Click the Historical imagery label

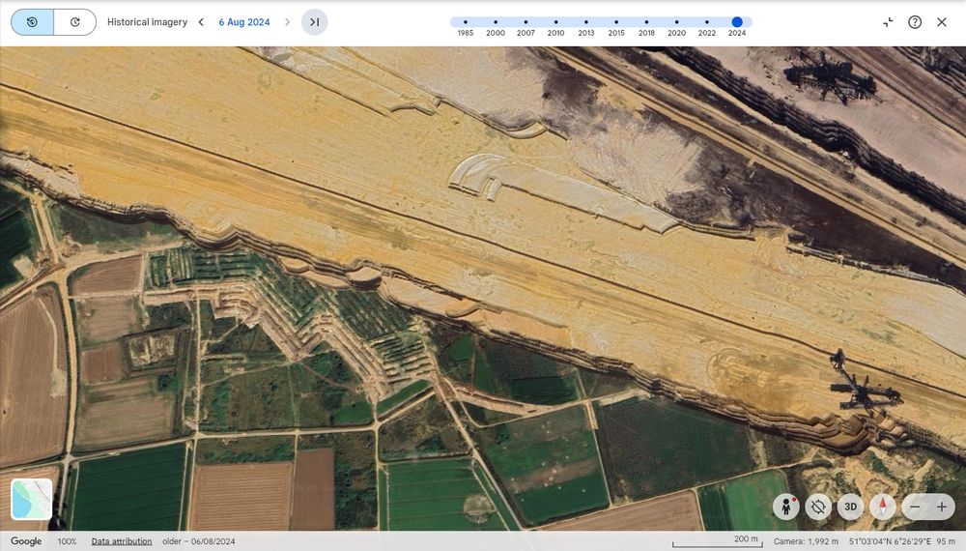click(147, 22)
